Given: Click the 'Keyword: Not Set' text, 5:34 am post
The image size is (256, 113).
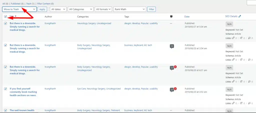Looking at the screenshot, I should click(x=234, y=30).
